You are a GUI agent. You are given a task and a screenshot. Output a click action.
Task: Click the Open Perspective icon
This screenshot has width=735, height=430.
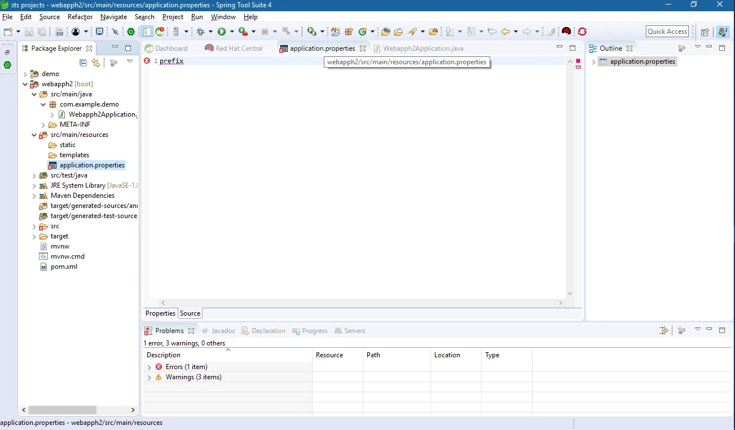tap(705, 32)
